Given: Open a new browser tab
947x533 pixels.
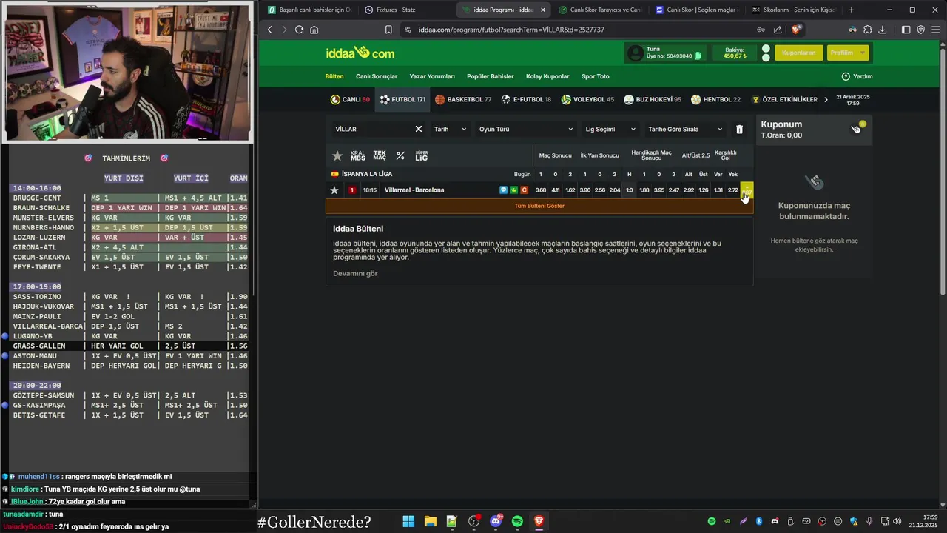Looking at the screenshot, I should [851, 10].
